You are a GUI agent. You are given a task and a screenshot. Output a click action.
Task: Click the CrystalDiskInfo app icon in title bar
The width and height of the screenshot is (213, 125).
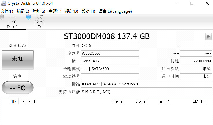point(4,3)
